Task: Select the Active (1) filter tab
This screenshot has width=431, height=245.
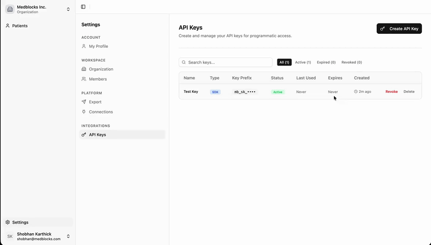Action: 303,62
